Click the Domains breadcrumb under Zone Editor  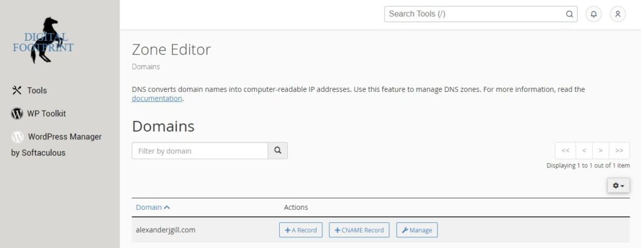tap(145, 67)
